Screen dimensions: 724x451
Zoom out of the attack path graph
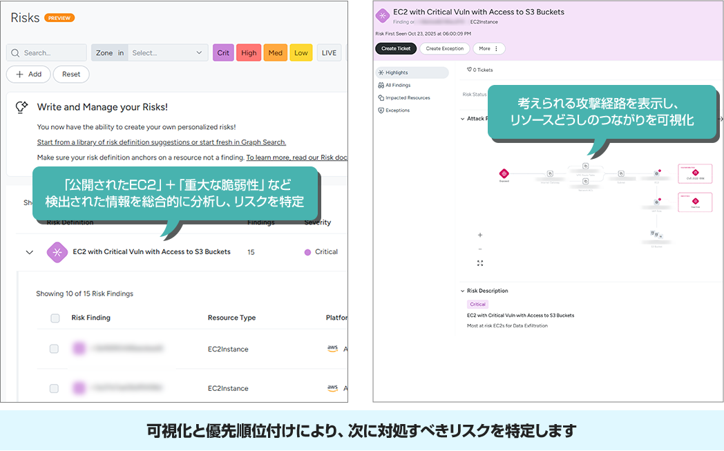[x=479, y=249]
